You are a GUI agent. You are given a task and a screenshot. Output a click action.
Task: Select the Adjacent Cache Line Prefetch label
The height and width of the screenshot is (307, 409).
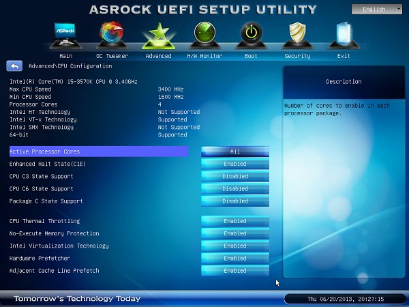point(55,270)
